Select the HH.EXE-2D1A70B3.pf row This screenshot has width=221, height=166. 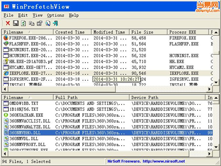107,62
